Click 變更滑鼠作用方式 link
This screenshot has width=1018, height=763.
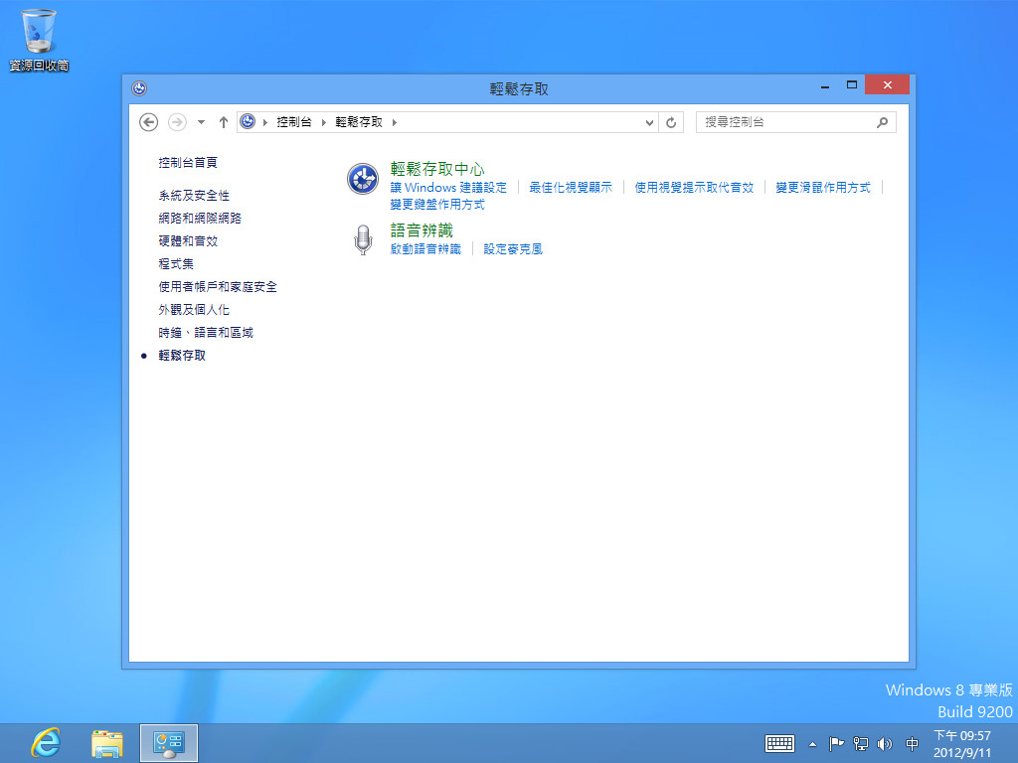coord(822,188)
